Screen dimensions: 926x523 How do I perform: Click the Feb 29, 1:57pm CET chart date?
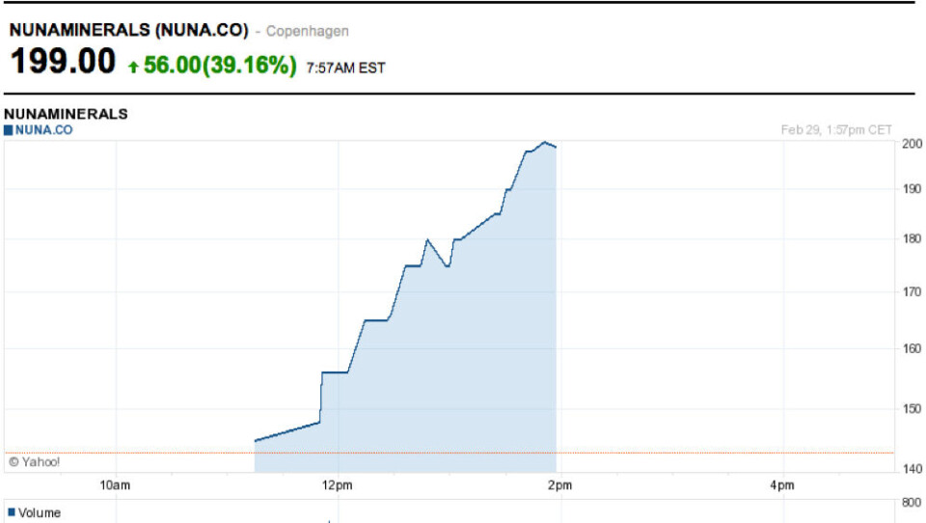pyautogui.click(x=835, y=130)
